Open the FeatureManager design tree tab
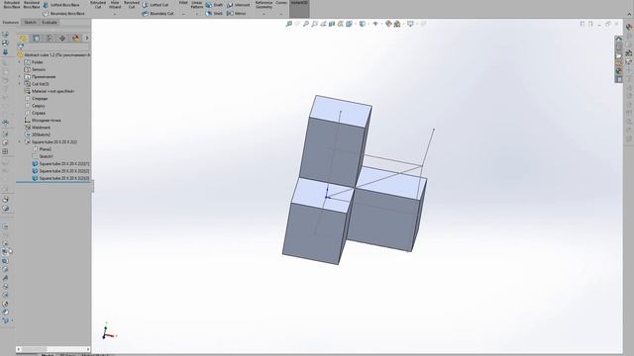 point(23,38)
